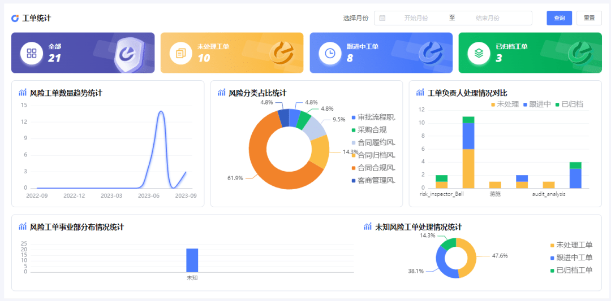Click the 2023-03 x-axis label
This screenshot has width=611, height=301.
pyautogui.click(x=111, y=195)
